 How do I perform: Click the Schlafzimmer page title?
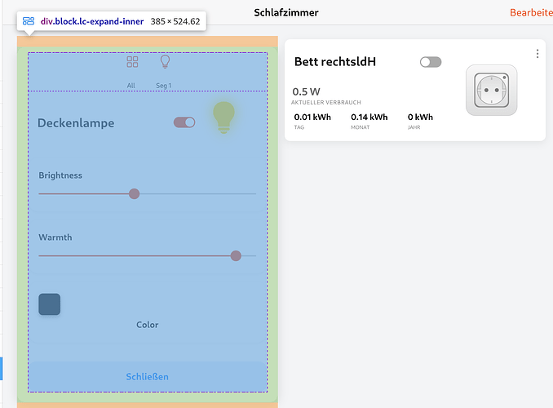point(286,13)
